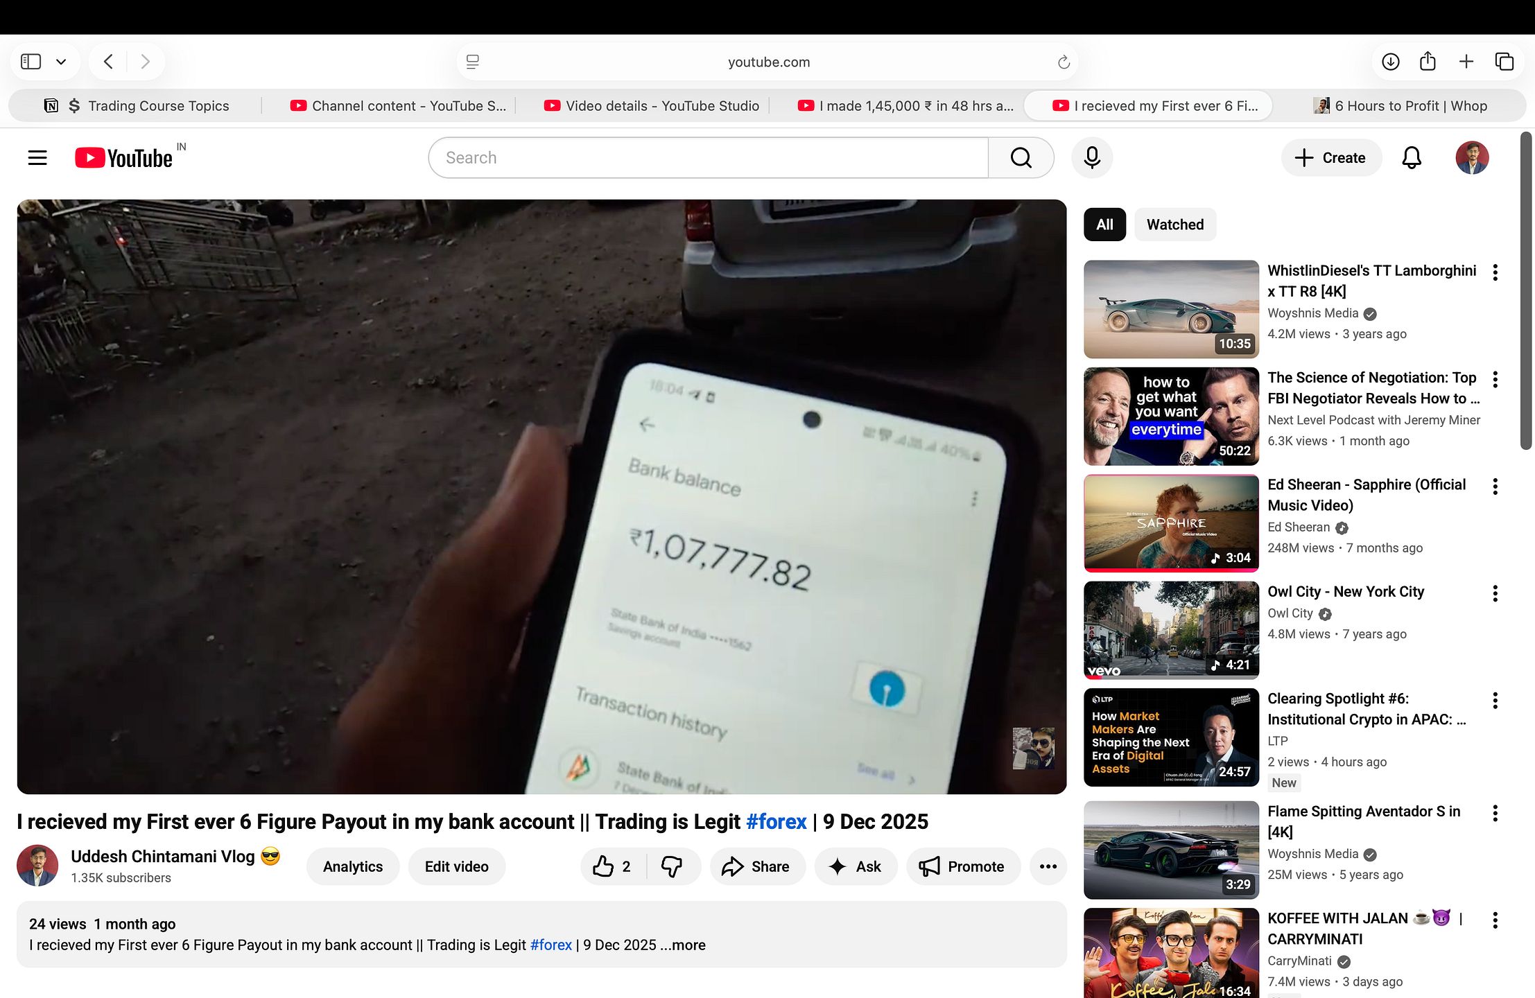Viewport: 1535px width, 998px height.
Task: Open more actions ellipsis under video
Action: [x=1048, y=866]
